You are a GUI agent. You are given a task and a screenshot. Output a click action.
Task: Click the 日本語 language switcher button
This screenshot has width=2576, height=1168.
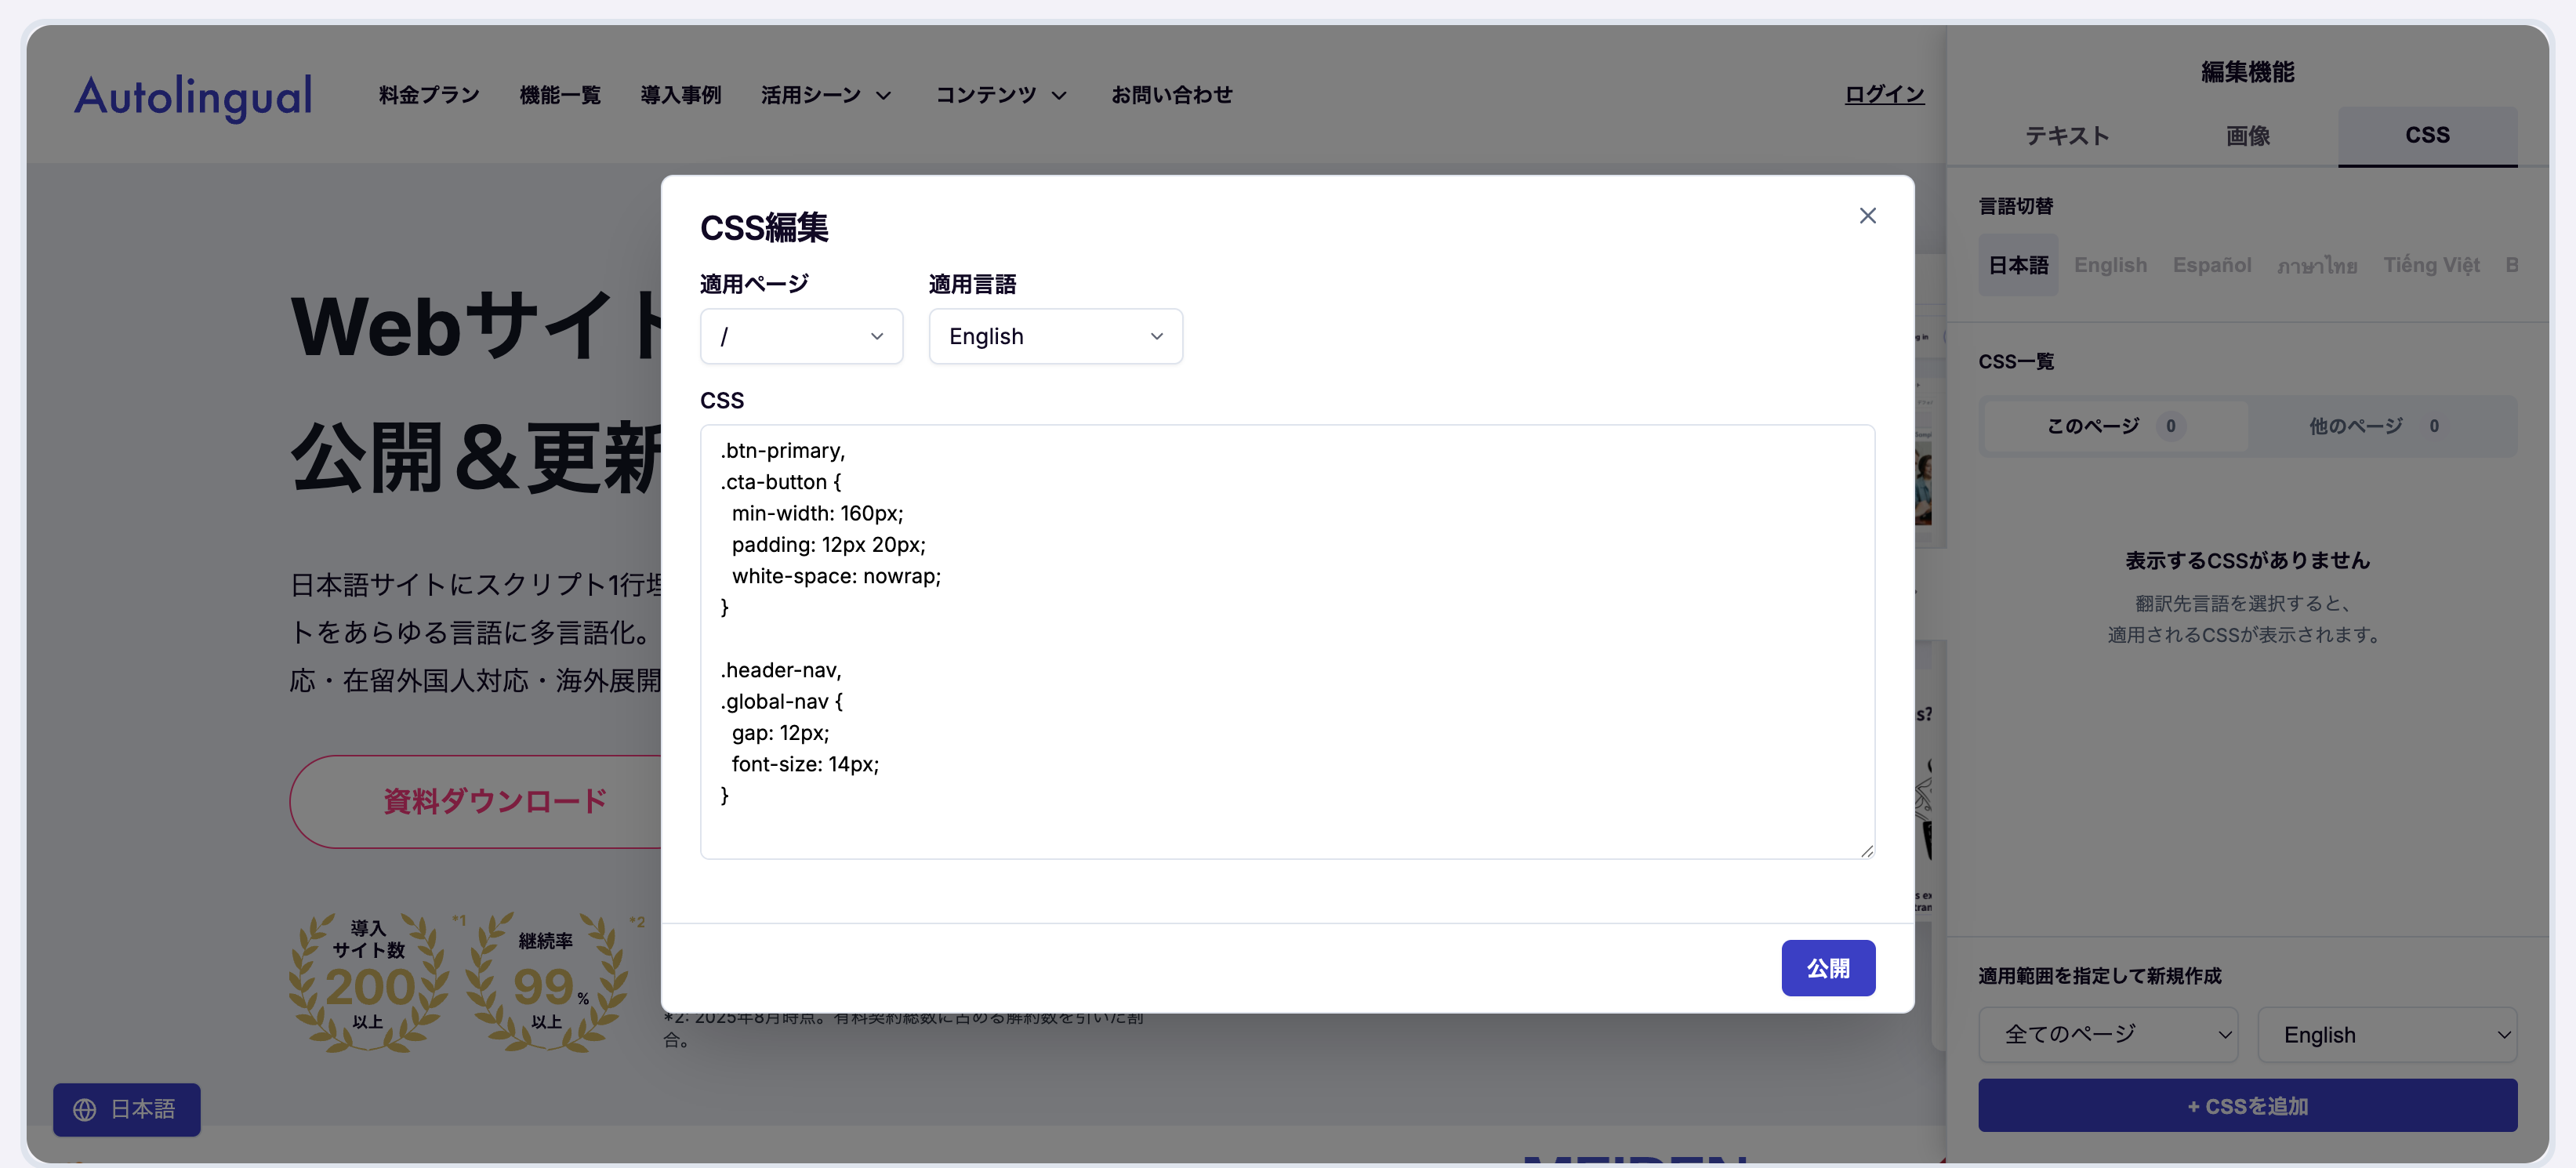click(x=127, y=1109)
